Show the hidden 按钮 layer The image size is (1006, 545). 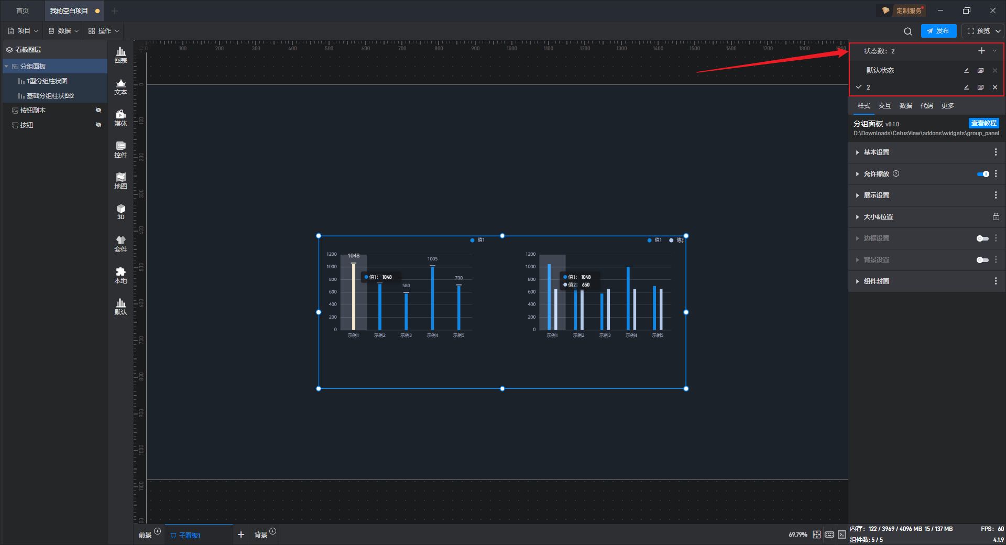tap(98, 125)
